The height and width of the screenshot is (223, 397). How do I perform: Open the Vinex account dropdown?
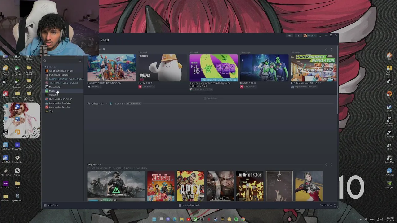[x=310, y=36]
